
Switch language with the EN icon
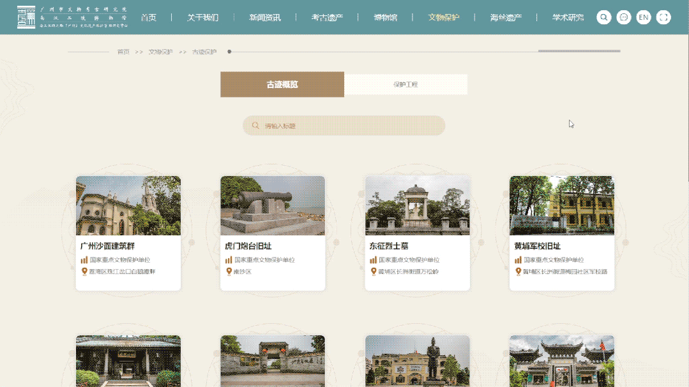tap(644, 18)
